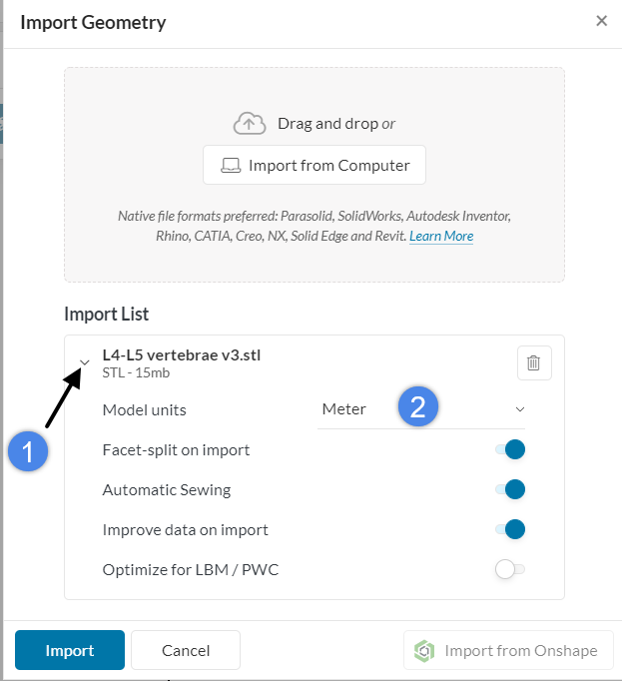Click the Onshape logo icon

coord(425,651)
